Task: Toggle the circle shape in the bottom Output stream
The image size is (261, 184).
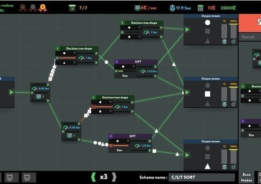Action: (x=207, y=148)
